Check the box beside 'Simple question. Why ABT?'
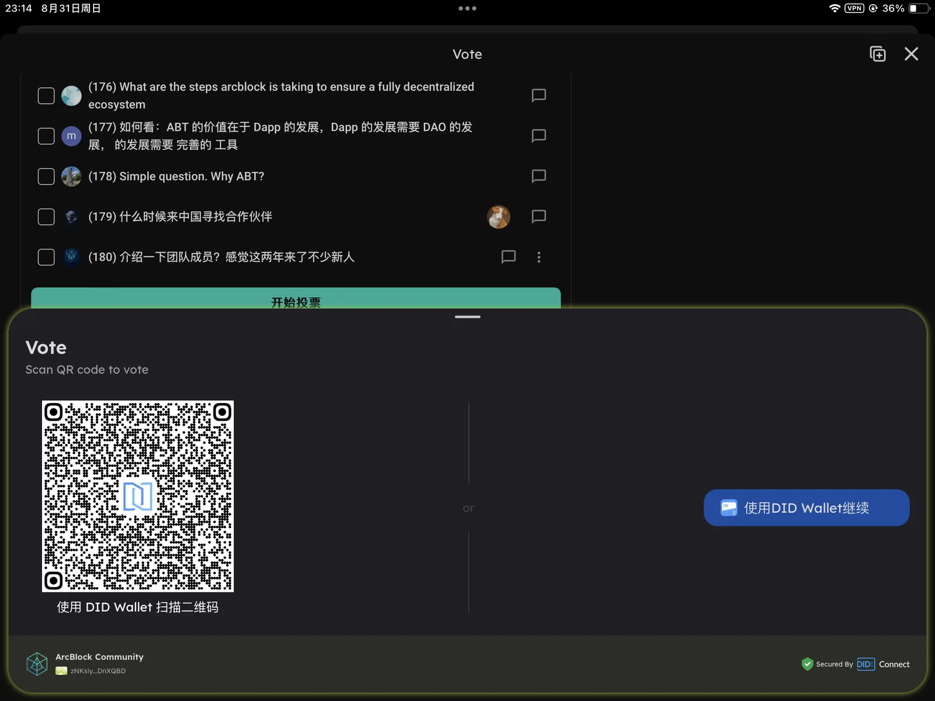The height and width of the screenshot is (701, 935). [x=46, y=176]
